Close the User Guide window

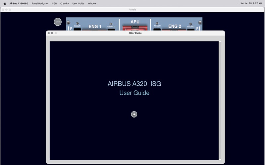click(49, 33)
